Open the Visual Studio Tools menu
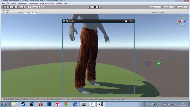This screenshot has width=190, height=107. pyautogui.click(x=47, y=3)
